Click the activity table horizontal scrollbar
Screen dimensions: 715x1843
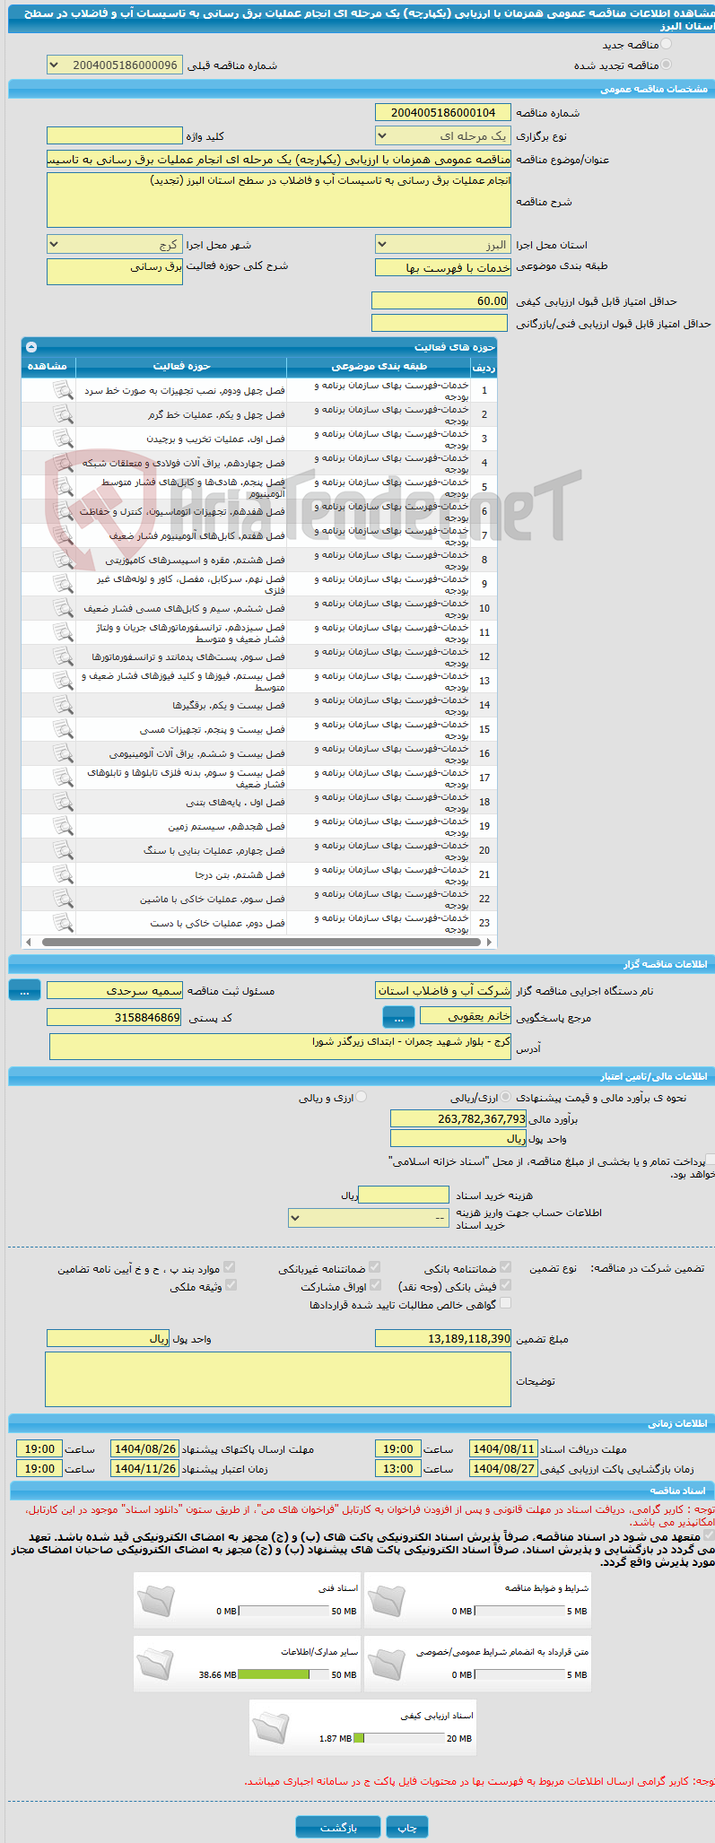[259, 942]
